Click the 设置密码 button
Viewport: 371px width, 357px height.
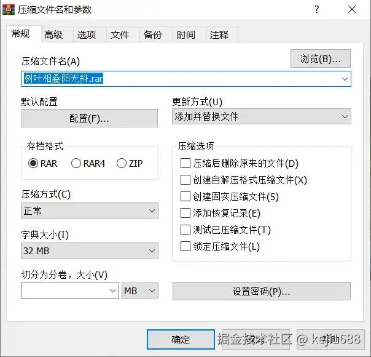click(261, 291)
